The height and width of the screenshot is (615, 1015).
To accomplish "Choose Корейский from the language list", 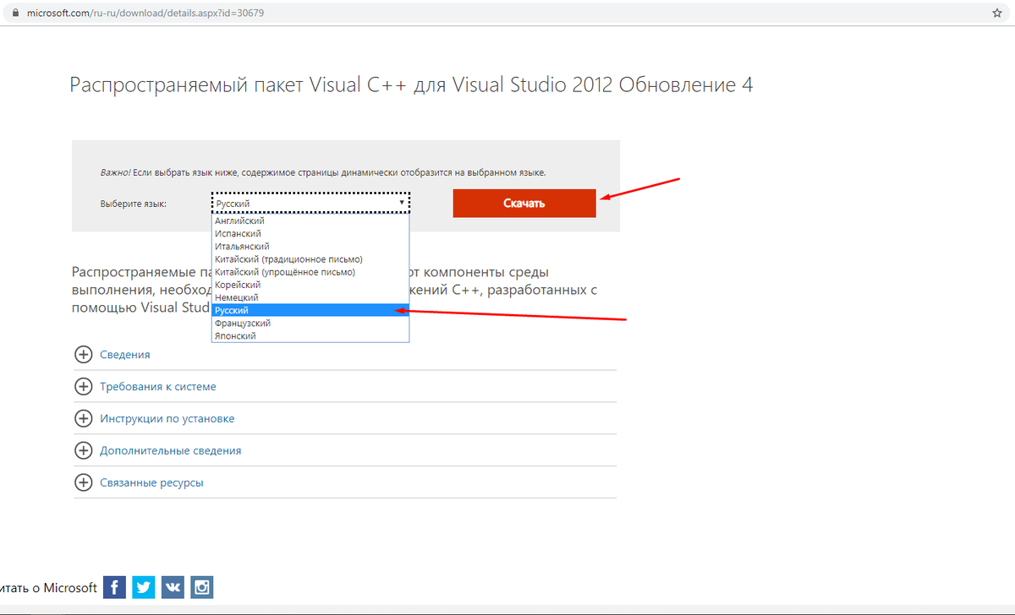I will (310, 285).
